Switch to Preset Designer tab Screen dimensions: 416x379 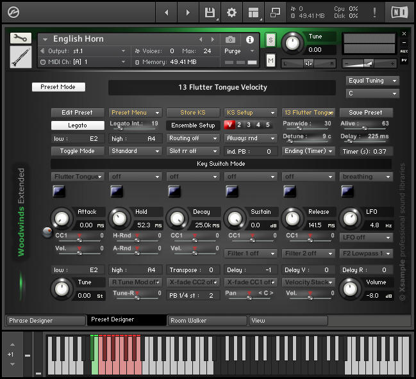[127, 319]
